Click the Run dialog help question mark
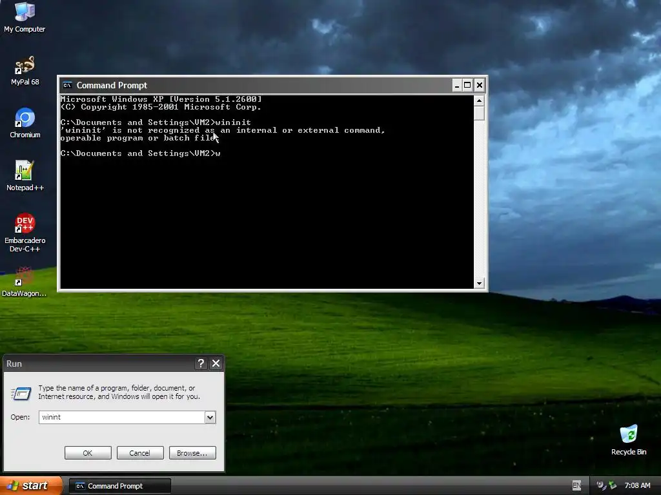This screenshot has height=495, width=661. [201, 364]
